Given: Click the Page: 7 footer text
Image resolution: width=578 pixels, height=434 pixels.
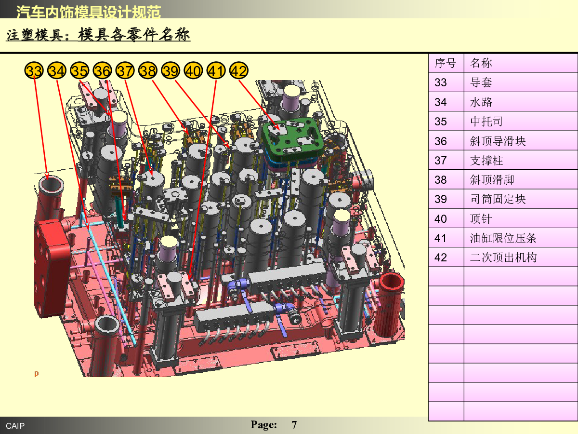Looking at the screenshot, I should tap(274, 425).
